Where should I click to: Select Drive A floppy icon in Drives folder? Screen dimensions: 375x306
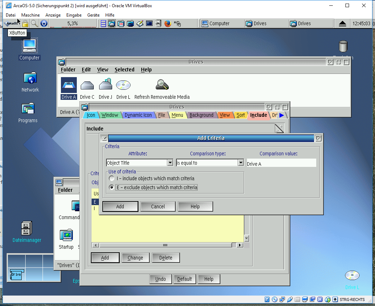[69, 85]
